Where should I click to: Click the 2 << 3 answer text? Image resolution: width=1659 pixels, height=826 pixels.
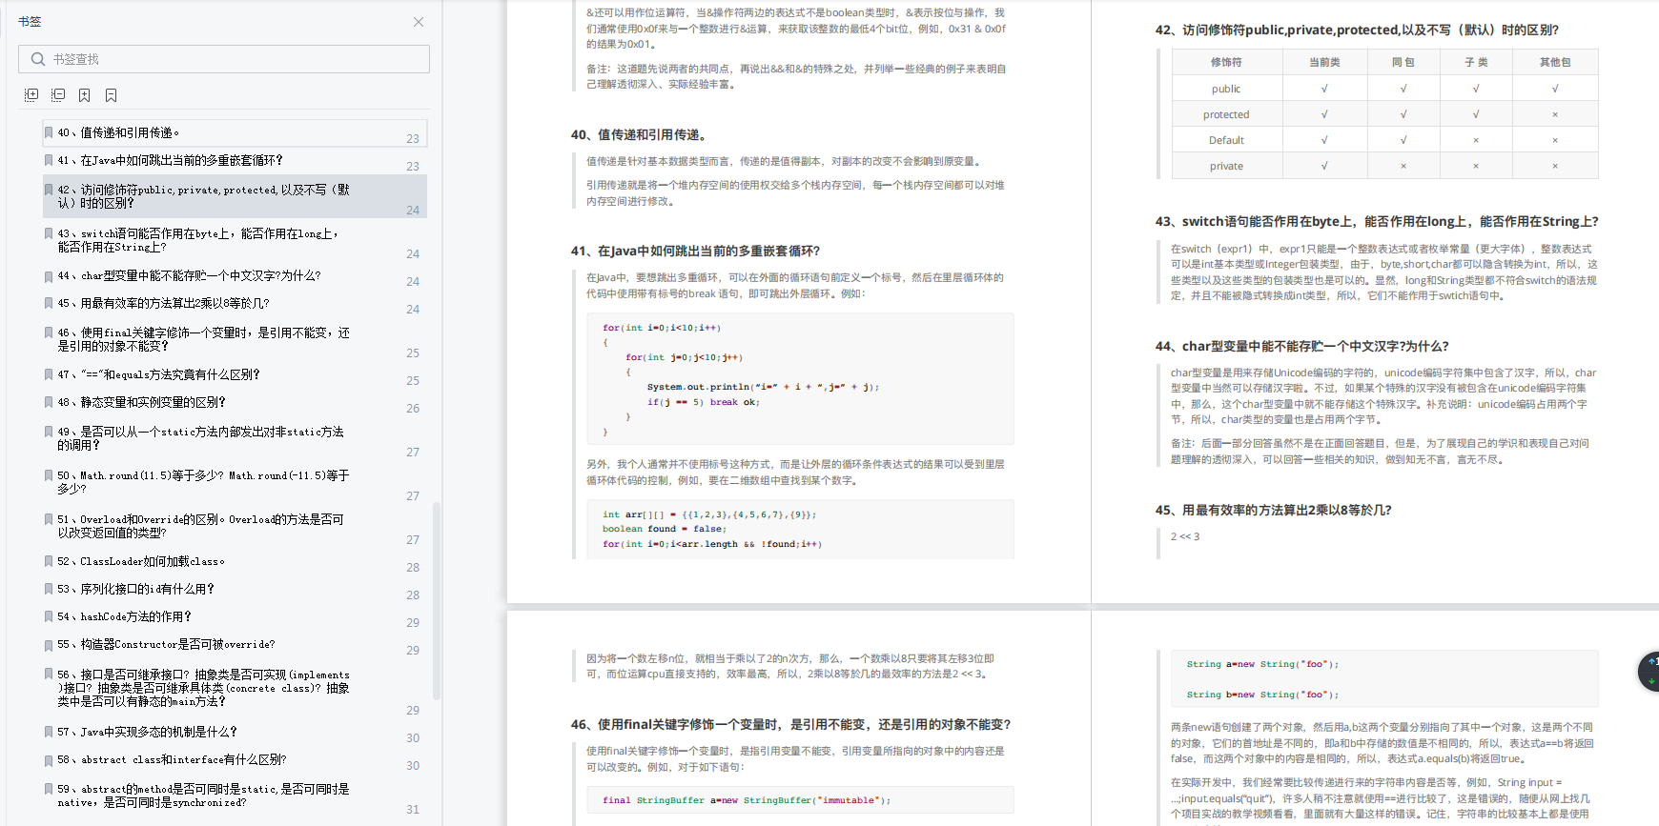click(1185, 536)
